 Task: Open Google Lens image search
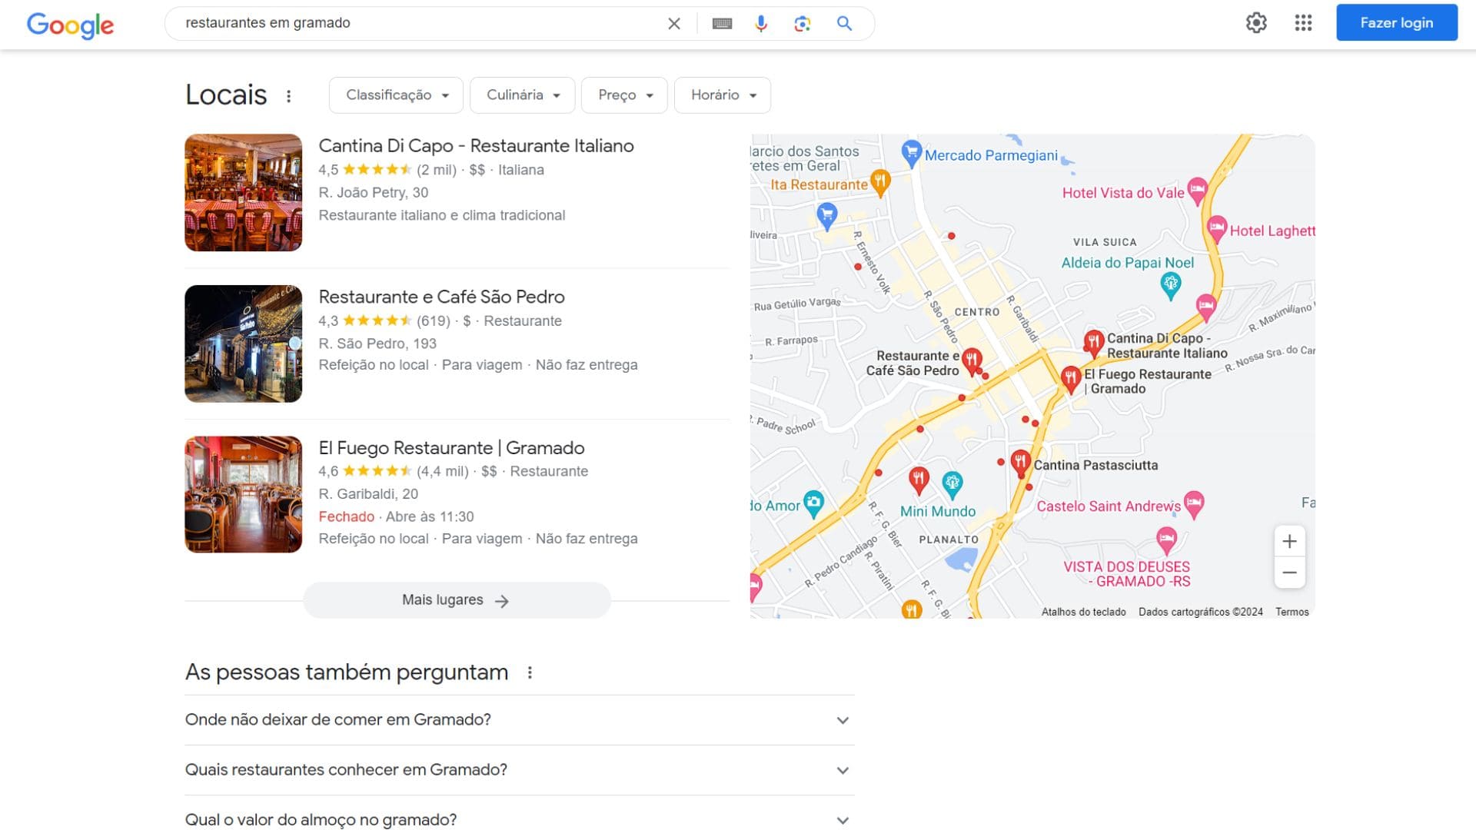802,23
